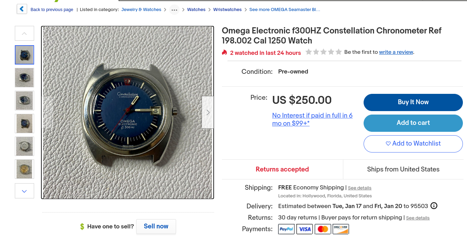467x236 pixels.
Task: Open the Jewelry & Watches category
Action: tap(141, 10)
